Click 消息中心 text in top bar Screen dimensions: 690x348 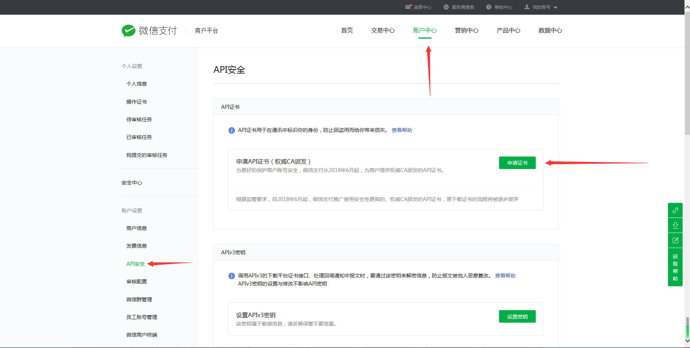point(423,7)
